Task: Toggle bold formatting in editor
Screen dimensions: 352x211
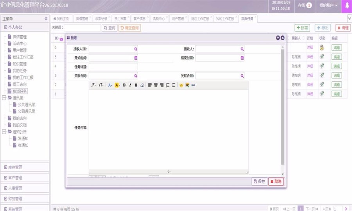Action: 124,85
